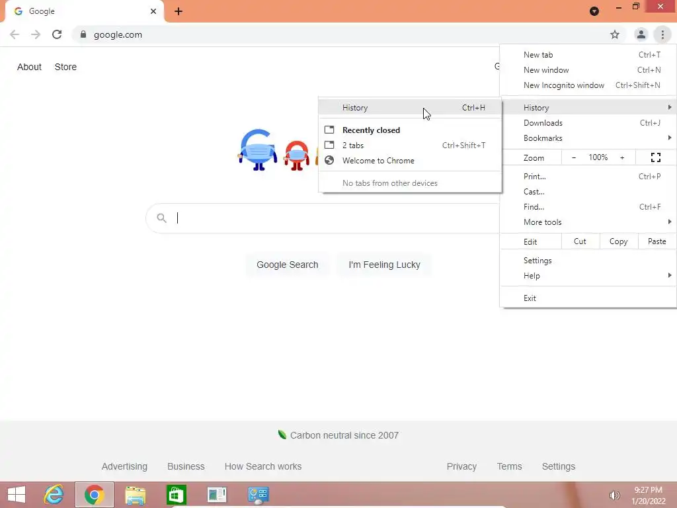Click the fullscreen icon in Zoom row

[655, 157]
